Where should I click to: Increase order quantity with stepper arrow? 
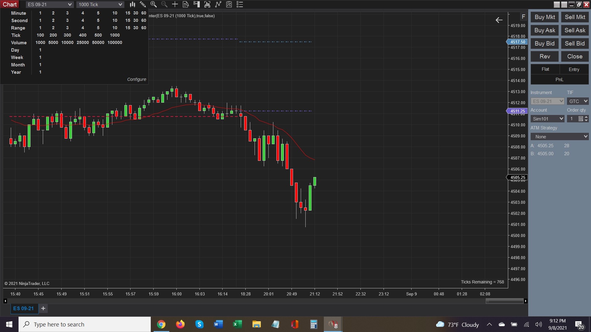pyautogui.click(x=586, y=117)
